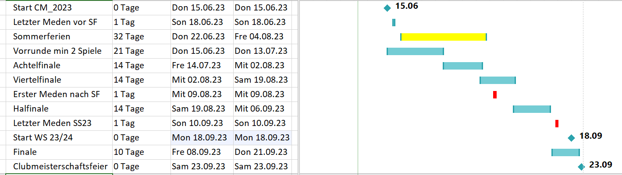Select the Vorrunde min 2 Spiele Gantt bar
The width and height of the screenshot is (622, 175).
pyautogui.click(x=415, y=51)
